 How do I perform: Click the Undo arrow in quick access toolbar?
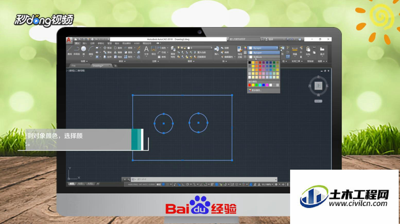[97, 39]
